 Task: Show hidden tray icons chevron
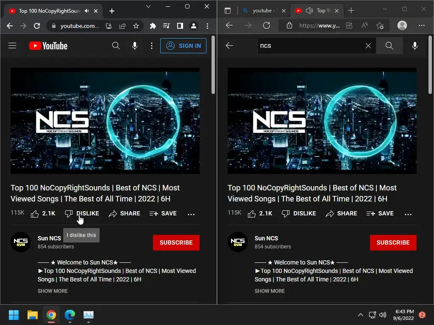coord(360,315)
